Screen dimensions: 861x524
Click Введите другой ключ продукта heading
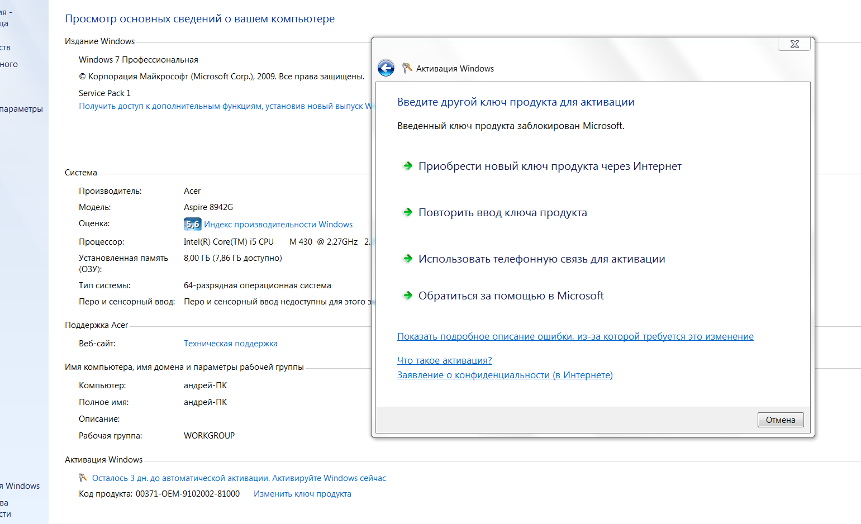(x=516, y=102)
